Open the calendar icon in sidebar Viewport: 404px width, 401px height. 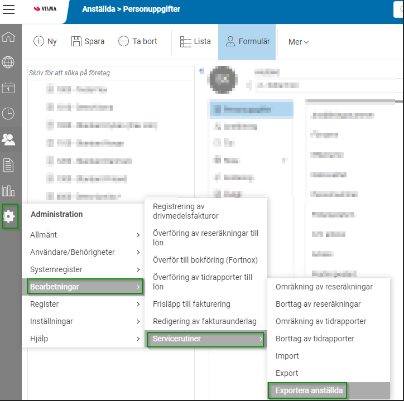(9, 88)
